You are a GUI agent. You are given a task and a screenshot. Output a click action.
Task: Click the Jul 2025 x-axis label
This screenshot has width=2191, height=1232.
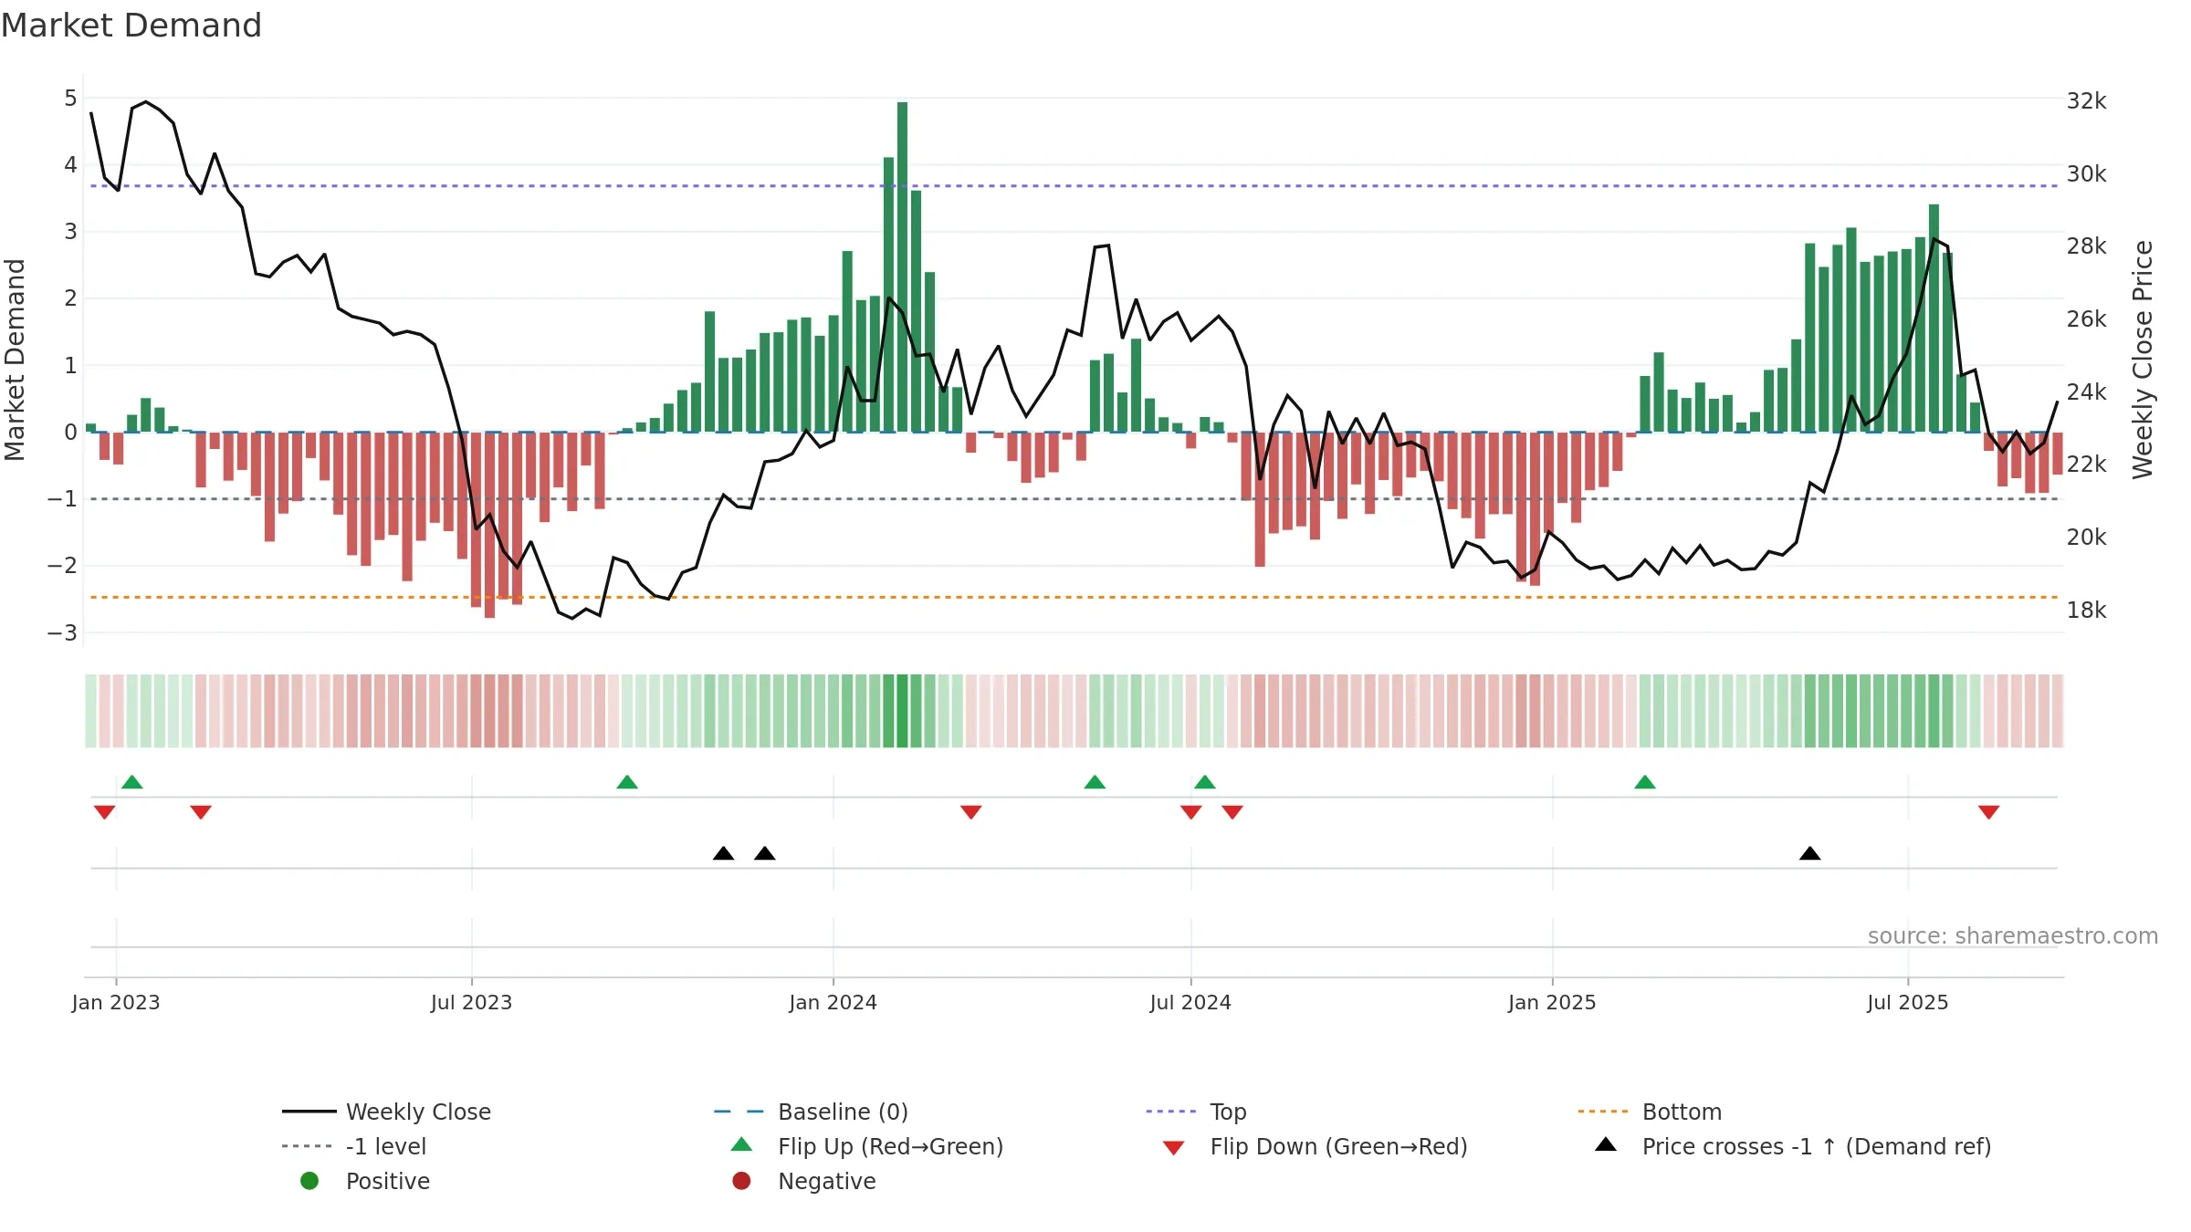1908,1003
